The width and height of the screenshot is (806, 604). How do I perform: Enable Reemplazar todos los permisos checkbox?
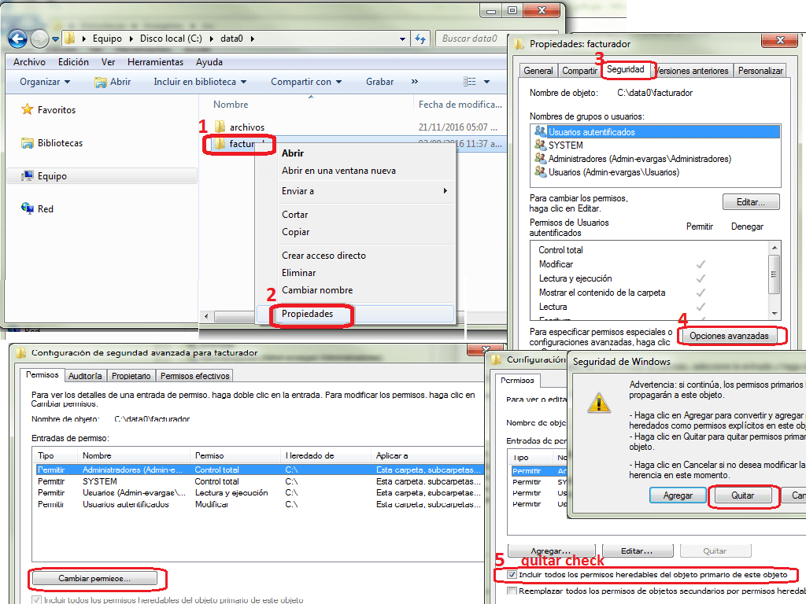pos(512,591)
